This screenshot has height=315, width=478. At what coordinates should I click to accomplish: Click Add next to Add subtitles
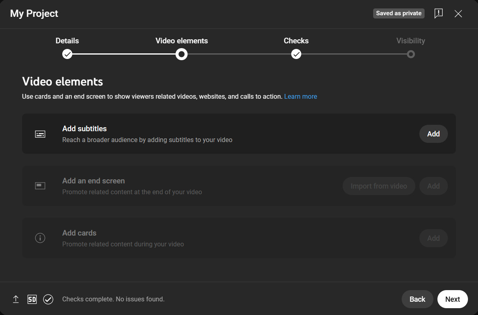pos(433,134)
